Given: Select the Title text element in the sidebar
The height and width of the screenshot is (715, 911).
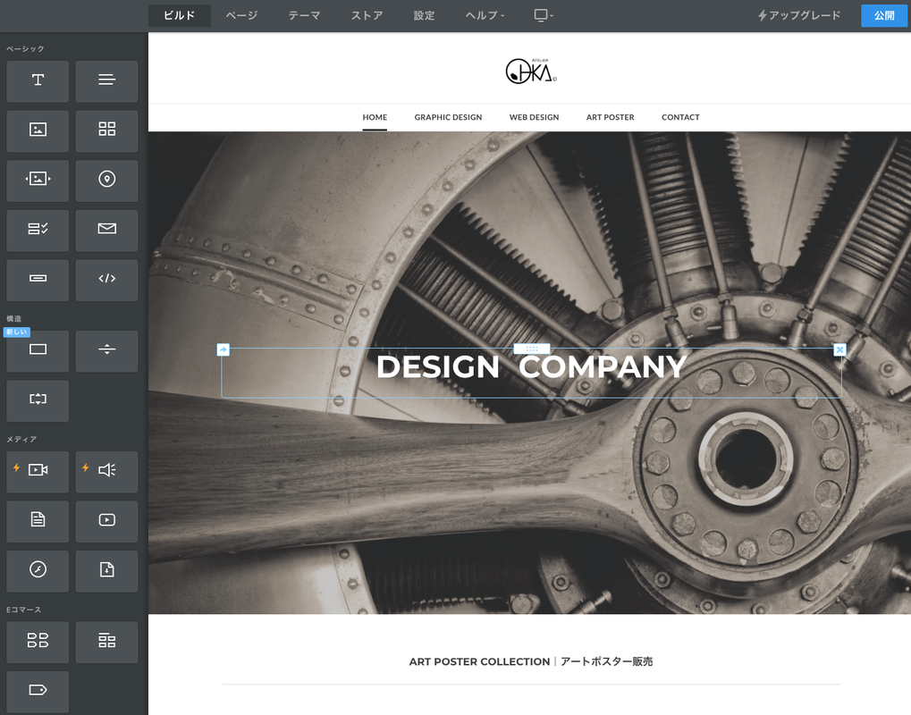Looking at the screenshot, I should pos(38,81).
